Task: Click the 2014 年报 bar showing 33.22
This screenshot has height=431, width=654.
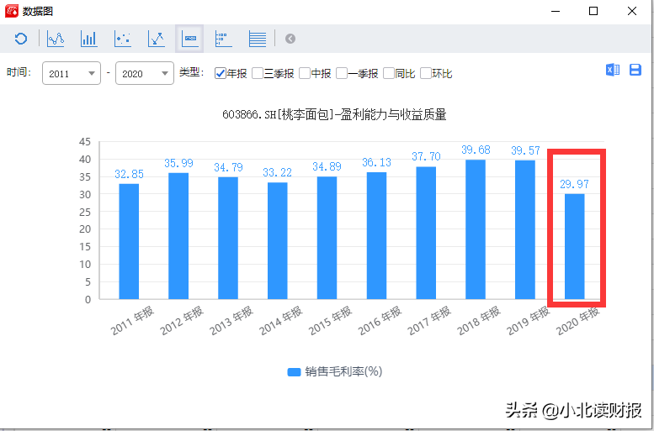Action: (278, 240)
